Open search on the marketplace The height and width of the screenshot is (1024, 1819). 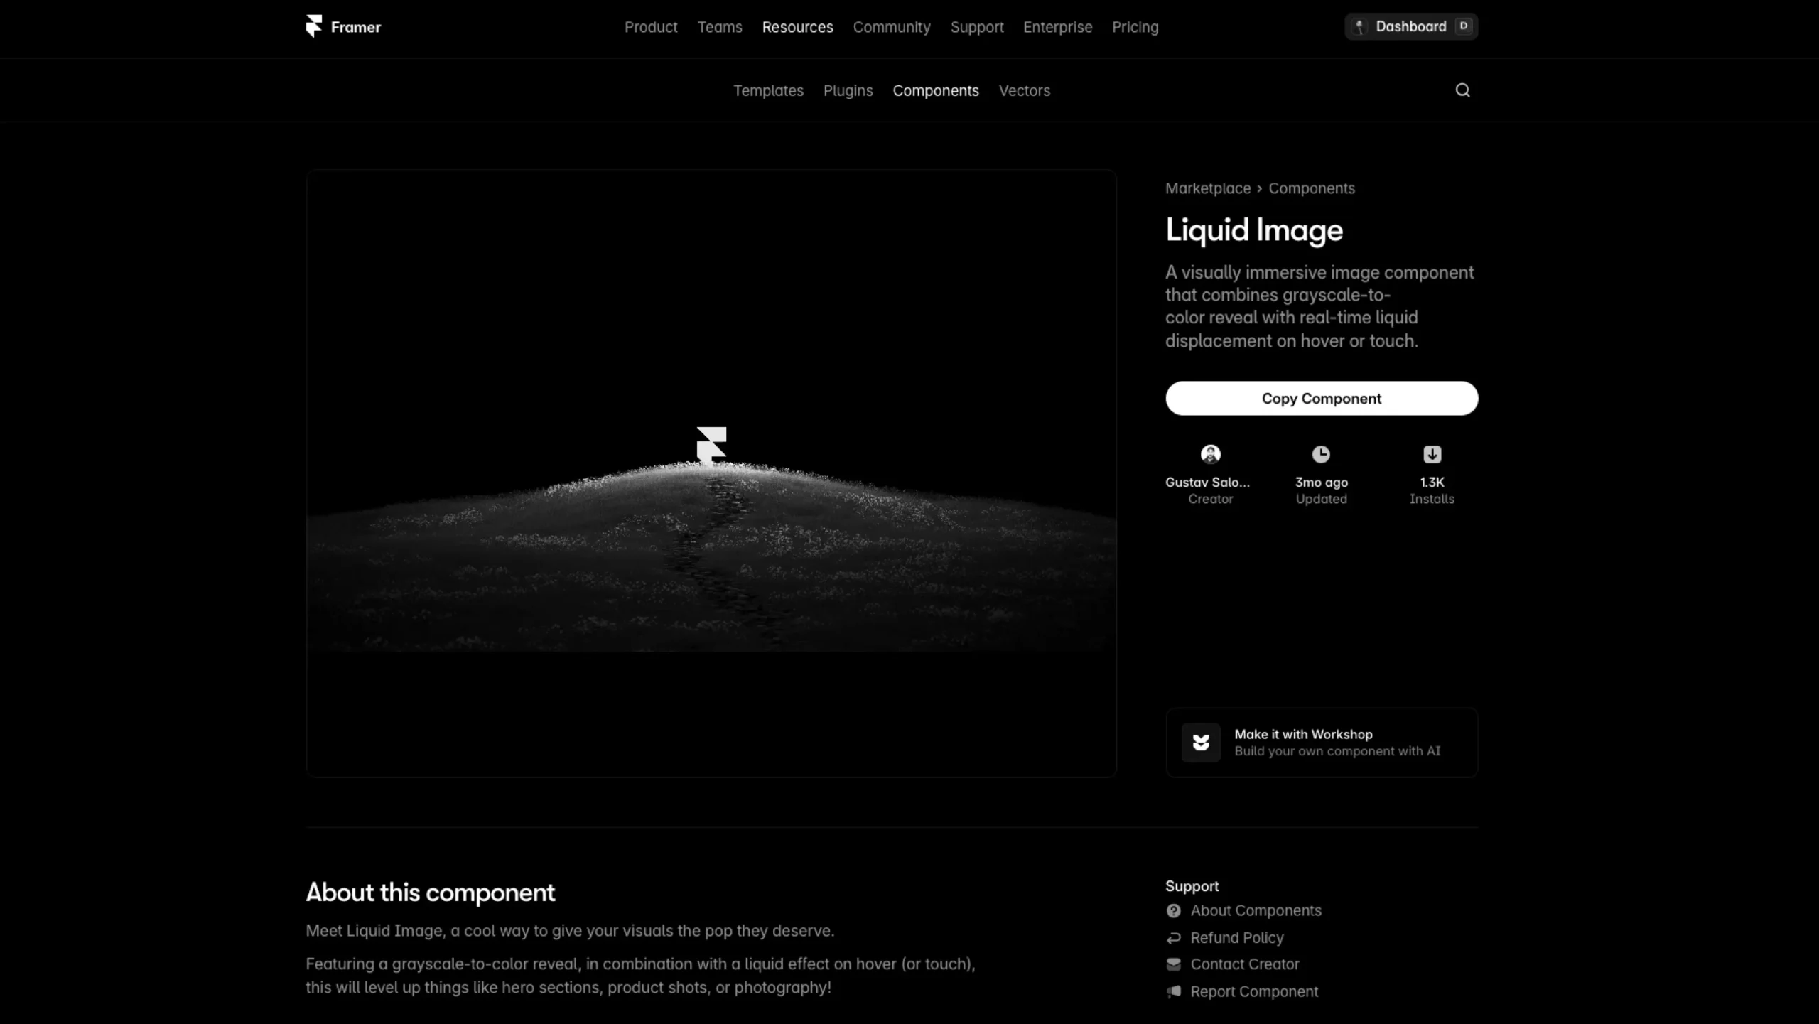click(x=1462, y=90)
